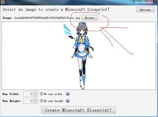This screenshot has width=158, height=117.
Task: Minimize the window
Action: [137, 2]
